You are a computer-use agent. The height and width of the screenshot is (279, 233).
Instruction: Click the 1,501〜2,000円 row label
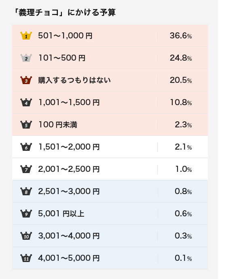pyautogui.click(x=69, y=147)
